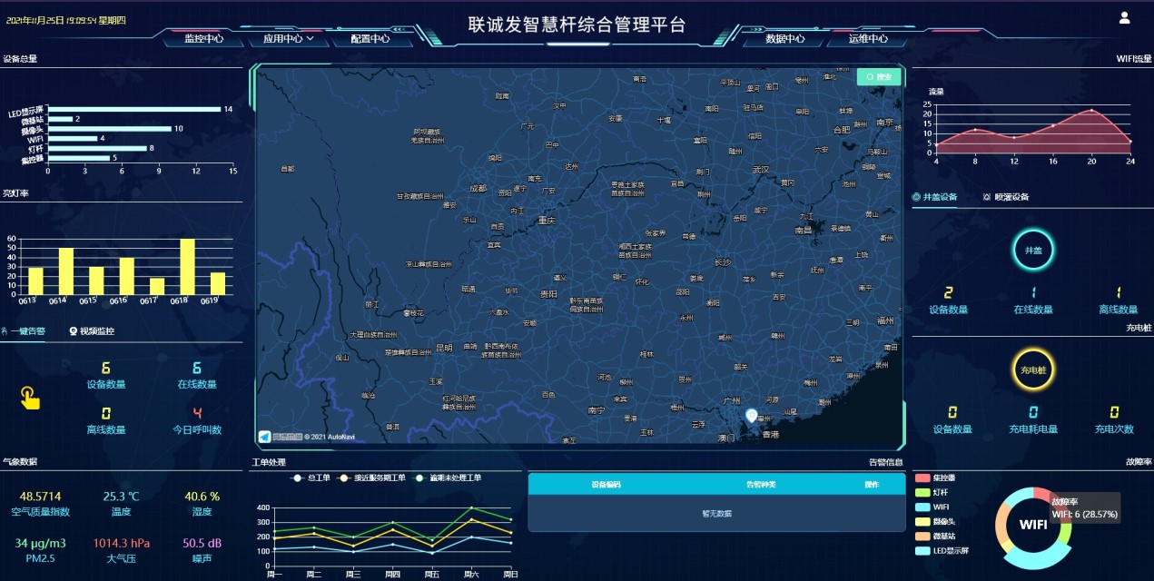Image resolution: width=1154 pixels, height=581 pixels.
Task: Click the 井盖 circular badge
Action: 1033,250
